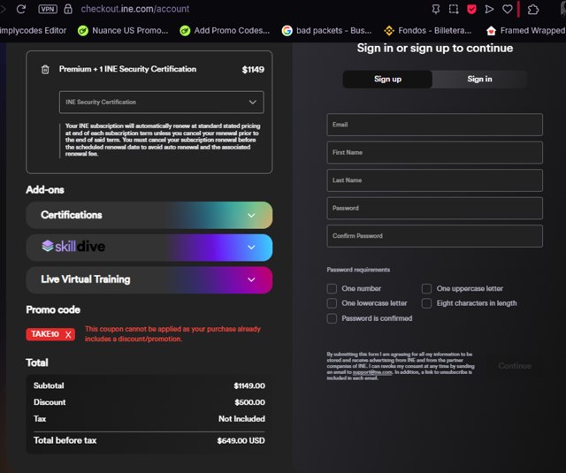Screen dimensions: 566x473
Task: Check the One number requirement box
Action: 332,289
